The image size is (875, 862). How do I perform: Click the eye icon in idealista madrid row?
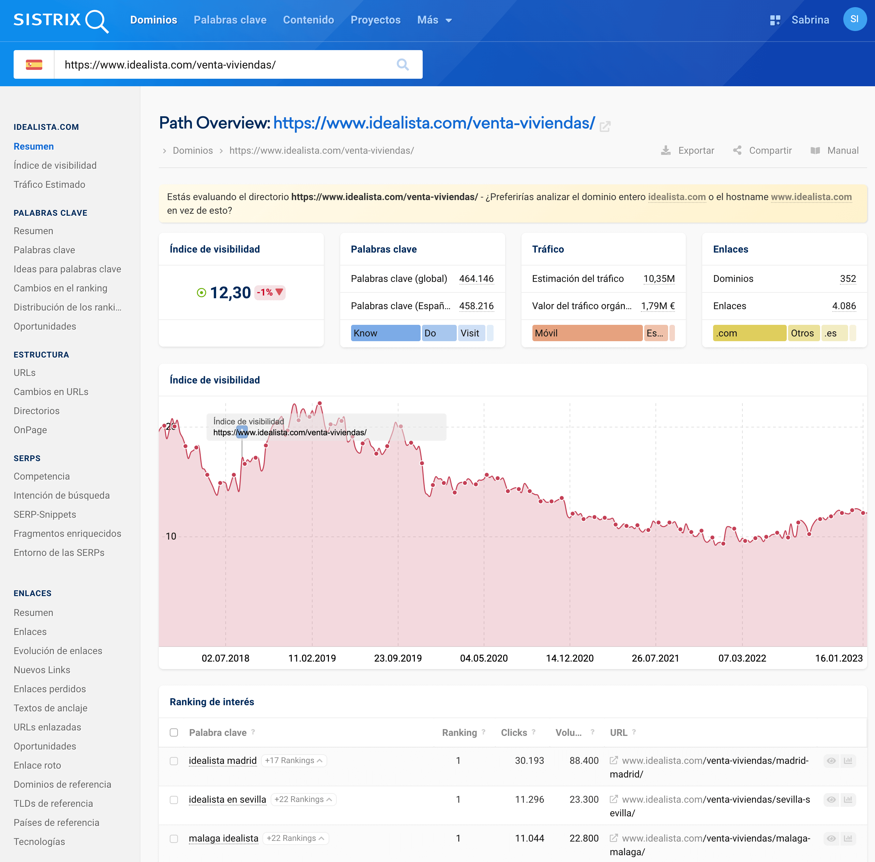tap(831, 760)
